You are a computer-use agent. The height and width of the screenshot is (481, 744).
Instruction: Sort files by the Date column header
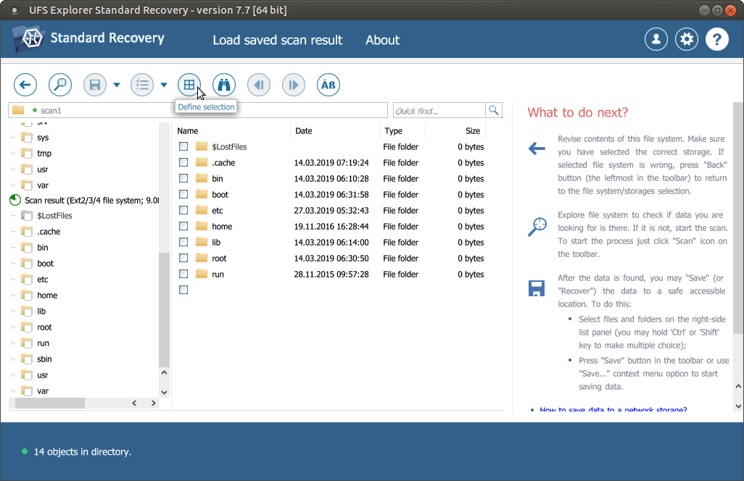point(304,131)
